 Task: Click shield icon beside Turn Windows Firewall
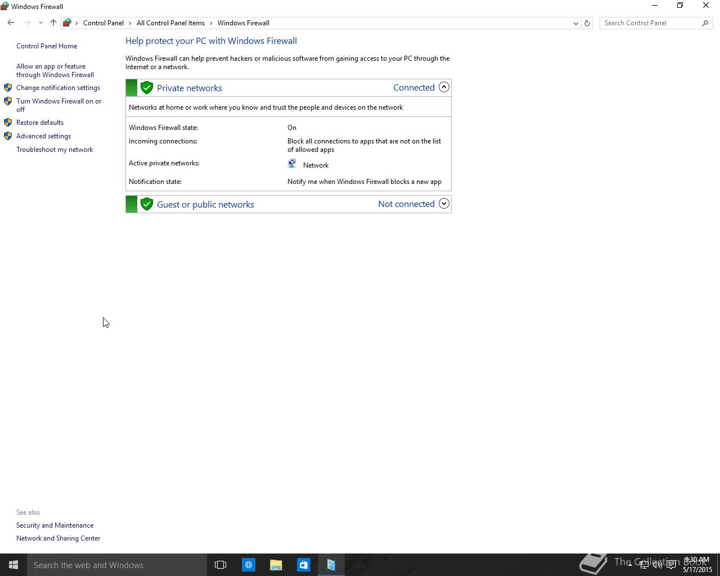click(x=8, y=101)
